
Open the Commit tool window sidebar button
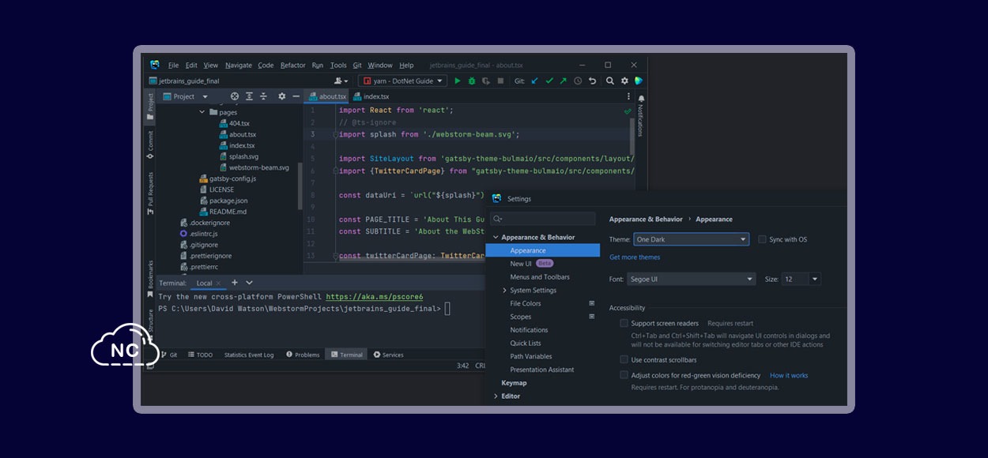click(150, 145)
